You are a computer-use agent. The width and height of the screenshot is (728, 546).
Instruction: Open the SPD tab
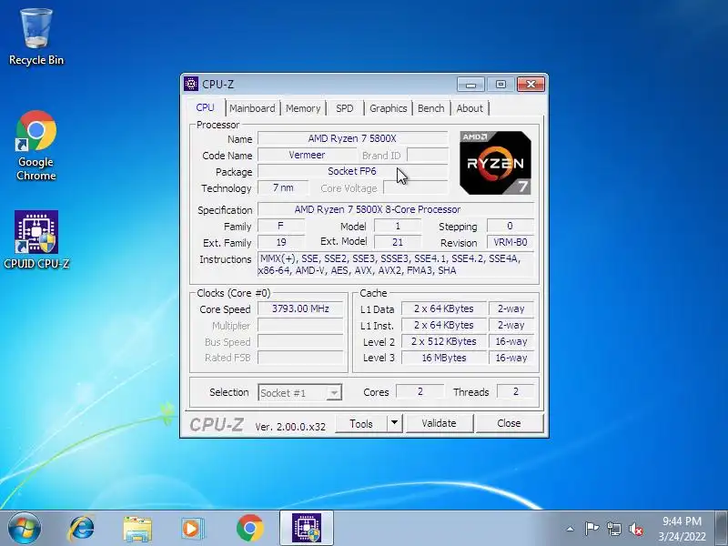(x=345, y=108)
